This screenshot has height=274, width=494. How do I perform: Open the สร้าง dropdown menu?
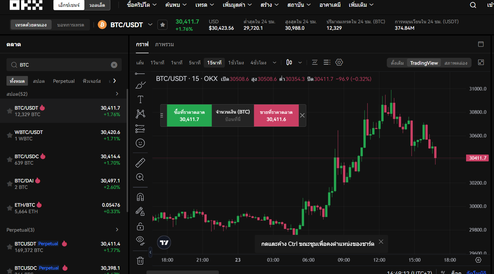click(269, 5)
